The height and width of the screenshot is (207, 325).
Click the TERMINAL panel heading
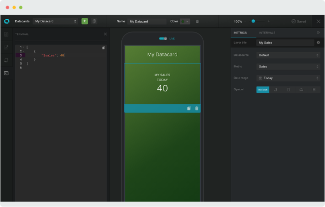click(x=22, y=34)
